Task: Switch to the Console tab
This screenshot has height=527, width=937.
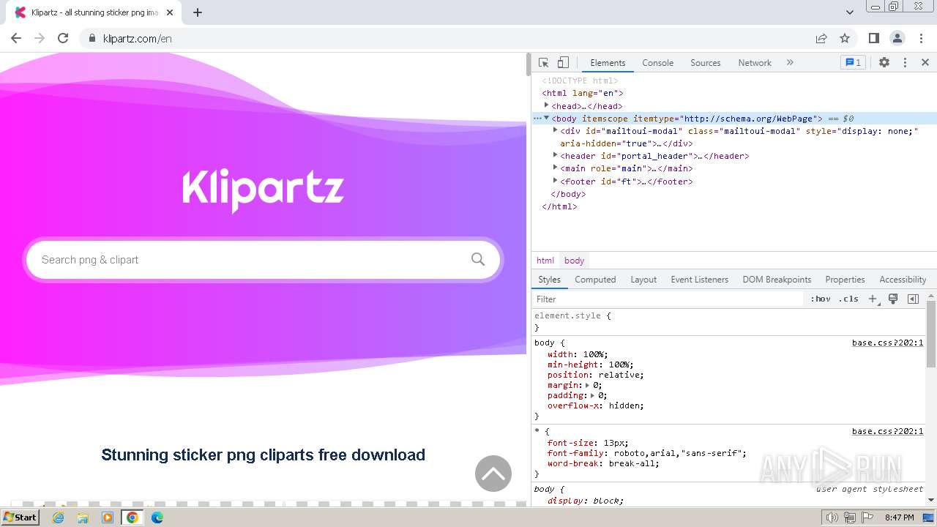Action: [657, 63]
